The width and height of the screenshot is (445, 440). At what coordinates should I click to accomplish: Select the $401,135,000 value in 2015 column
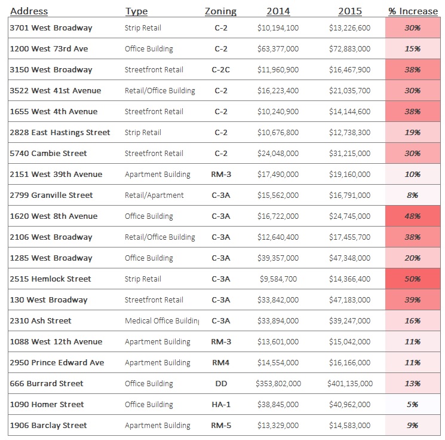(349, 384)
